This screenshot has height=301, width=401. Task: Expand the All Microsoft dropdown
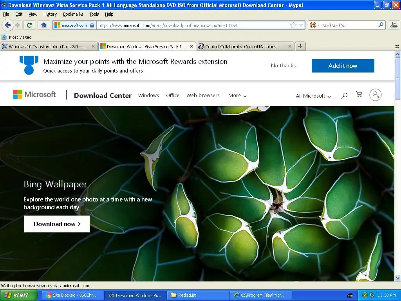click(x=313, y=96)
